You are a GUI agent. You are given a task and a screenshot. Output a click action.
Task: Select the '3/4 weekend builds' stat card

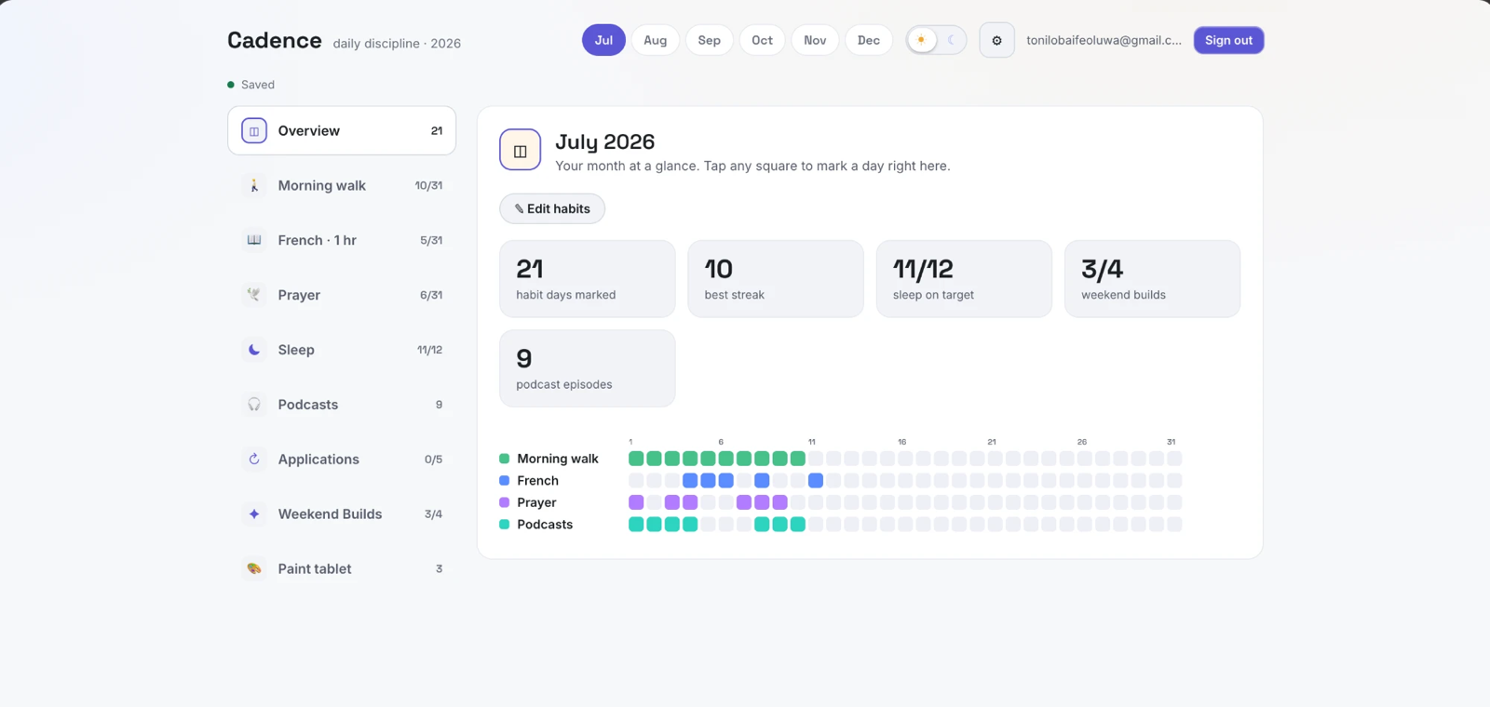1153,279
